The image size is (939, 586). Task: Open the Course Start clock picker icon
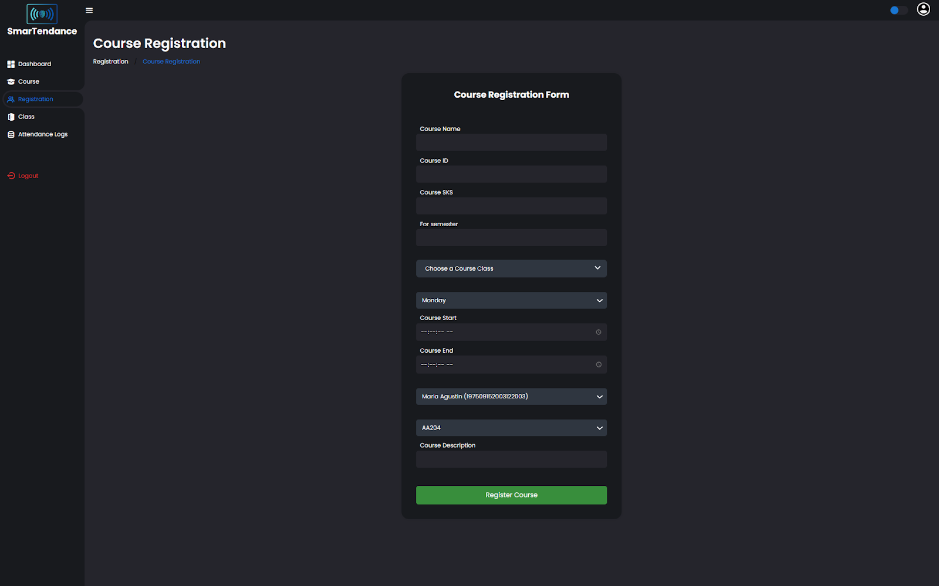click(599, 332)
